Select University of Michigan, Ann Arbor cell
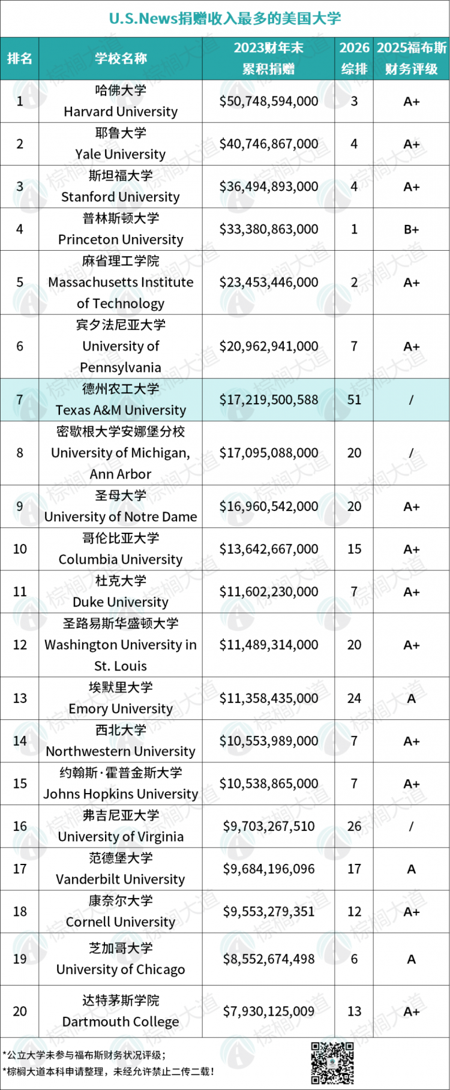Image resolution: width=450 pixels, height=1090 pixels. (121, 453)
